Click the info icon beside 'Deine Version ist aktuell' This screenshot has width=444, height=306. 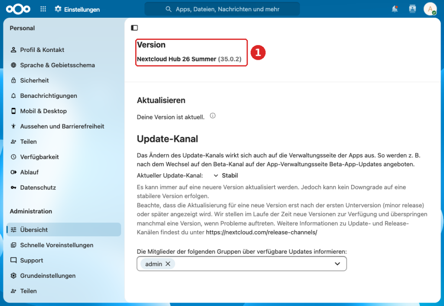tap(212, 116)
